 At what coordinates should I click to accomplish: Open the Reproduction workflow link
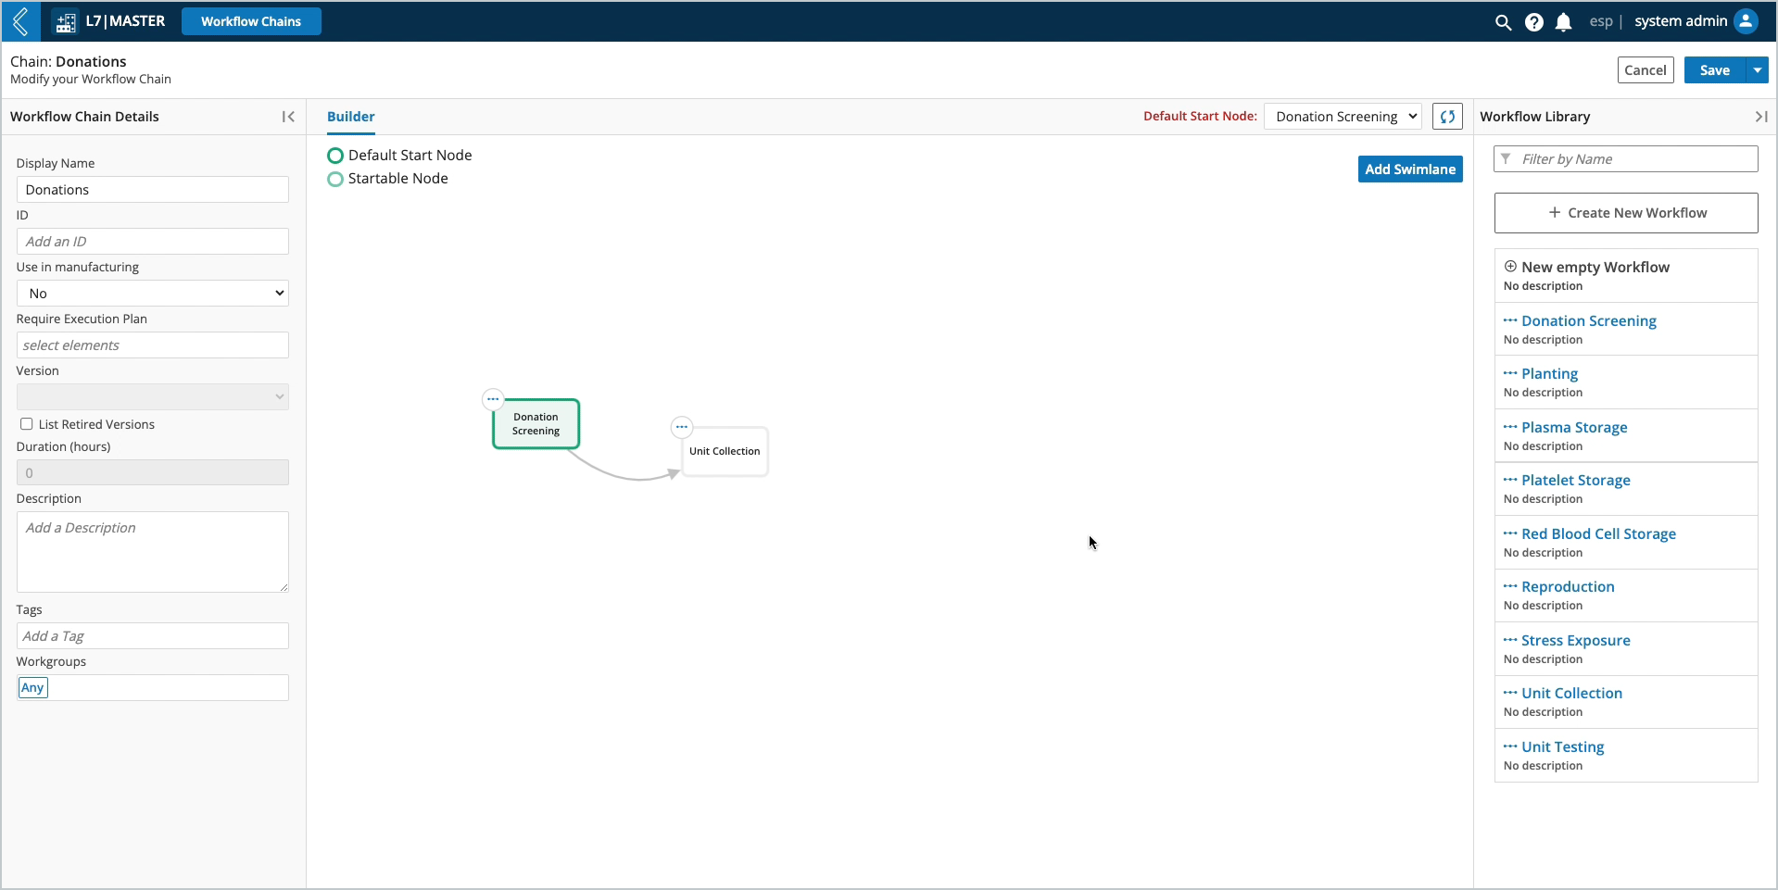click(x=1568, y=586)
